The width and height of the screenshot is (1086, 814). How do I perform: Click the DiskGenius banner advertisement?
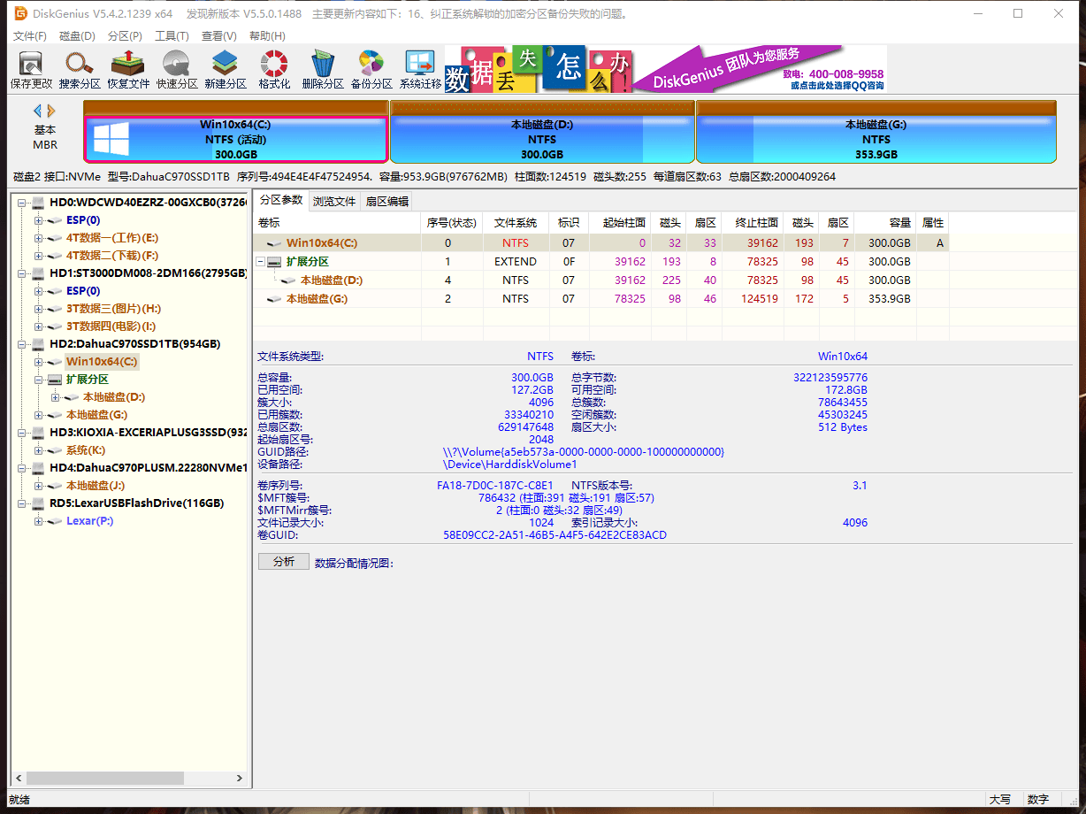click(x=665, y=69)
